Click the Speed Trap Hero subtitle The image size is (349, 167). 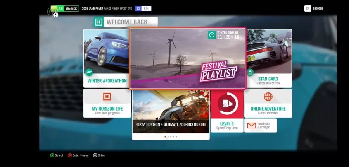point(227,128)
